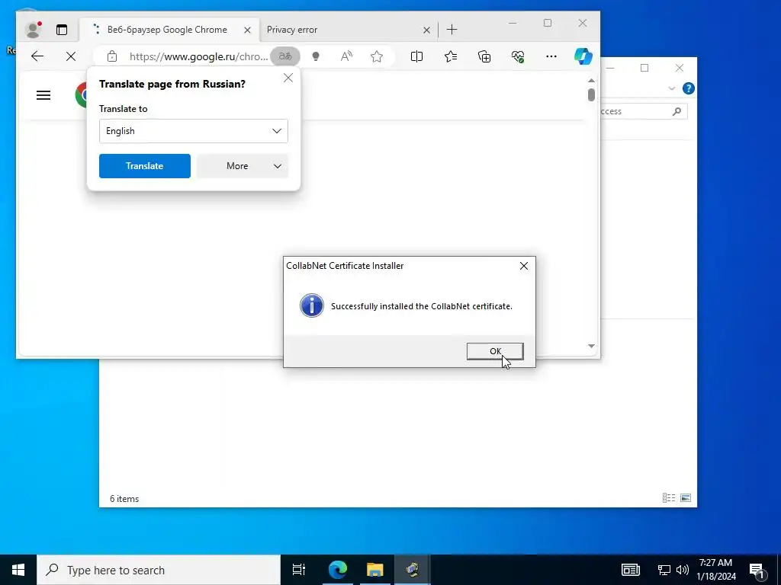Open Browser essentials heart icon

[x=518, y=56]
